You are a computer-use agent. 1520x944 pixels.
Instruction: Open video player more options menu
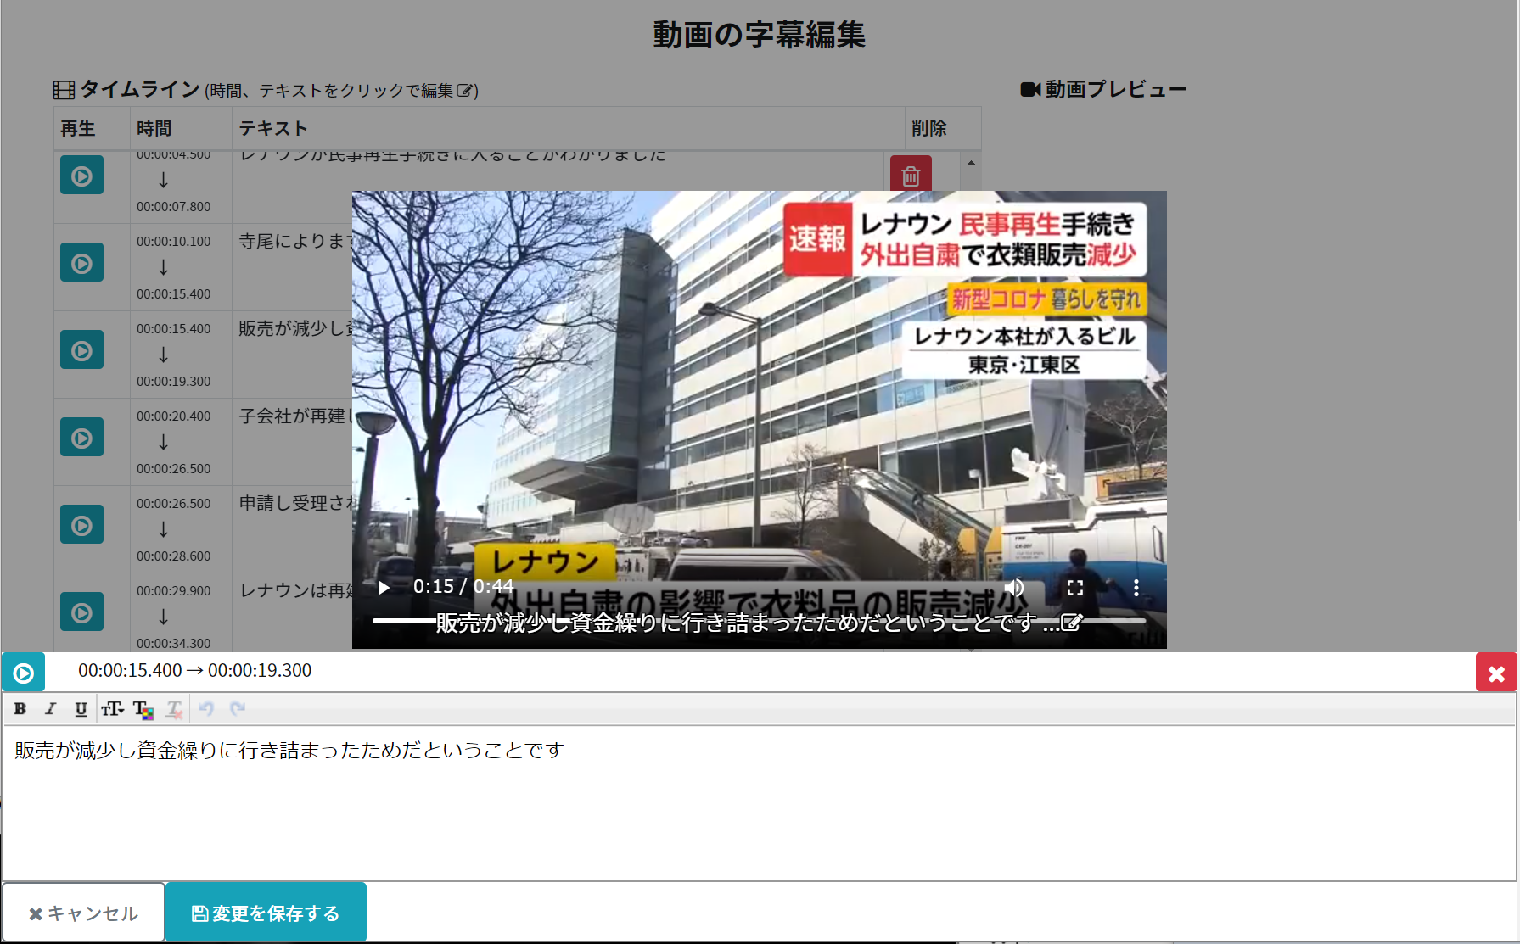click(1136, 588)
